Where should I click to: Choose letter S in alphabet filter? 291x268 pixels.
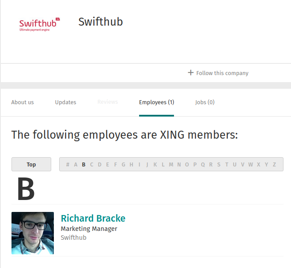(x=219, y=164)
